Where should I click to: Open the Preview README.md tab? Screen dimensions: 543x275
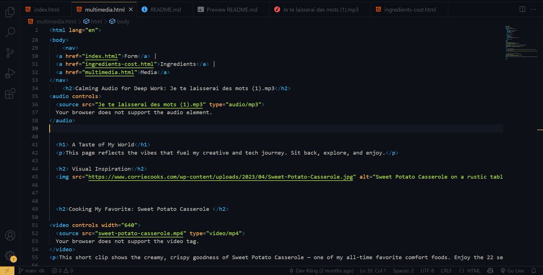231,9
